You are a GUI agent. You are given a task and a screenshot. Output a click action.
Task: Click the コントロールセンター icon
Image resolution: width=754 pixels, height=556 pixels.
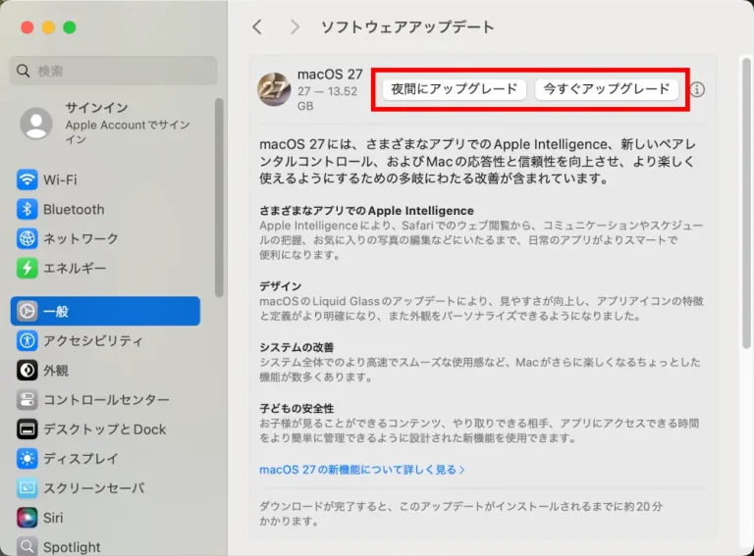tap(27, 399)
